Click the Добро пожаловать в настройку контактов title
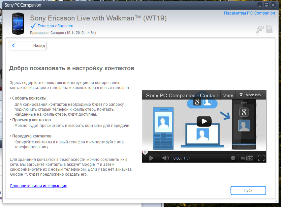The image size is (281, 207). pyautogui.click(x=72, y=68)
